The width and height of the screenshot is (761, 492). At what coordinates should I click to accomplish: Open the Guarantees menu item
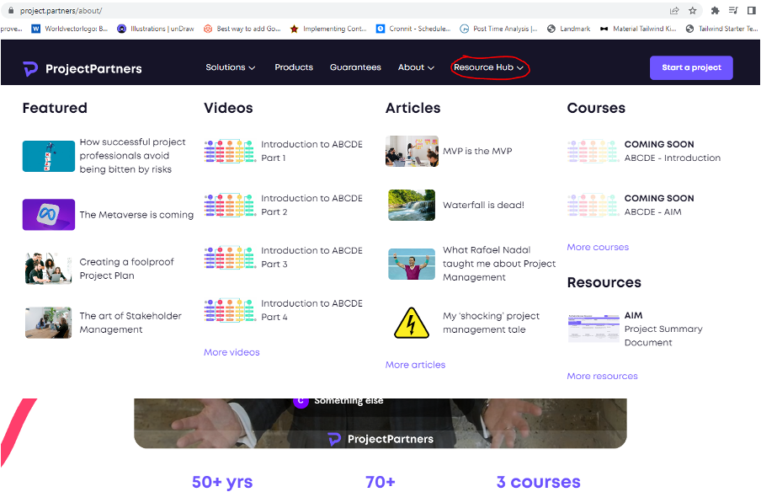(355, 67)
